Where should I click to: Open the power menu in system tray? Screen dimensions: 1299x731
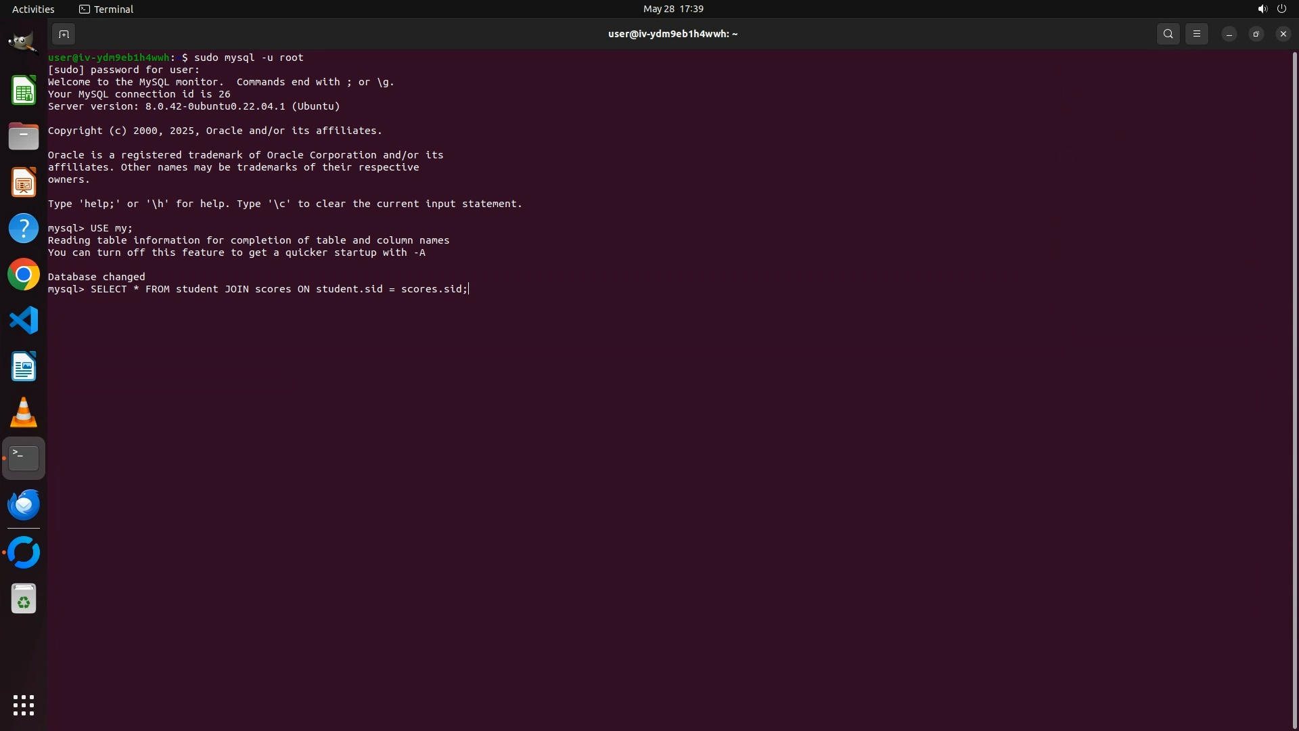point(1281,9)
